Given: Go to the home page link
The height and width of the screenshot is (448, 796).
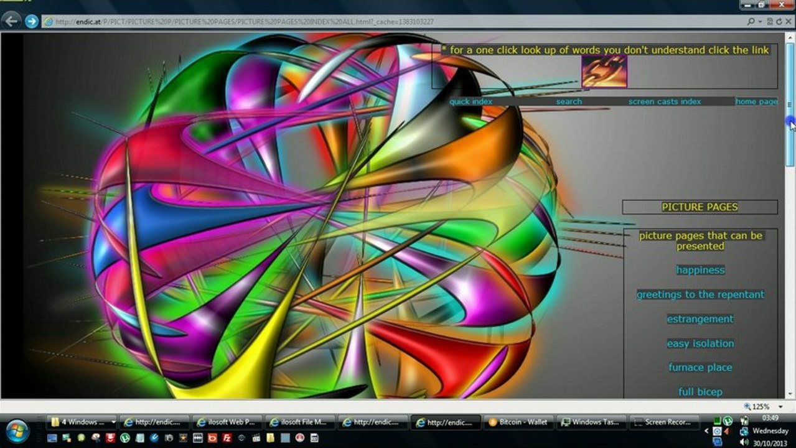Looking at the screenshot, I should [756, 101].
